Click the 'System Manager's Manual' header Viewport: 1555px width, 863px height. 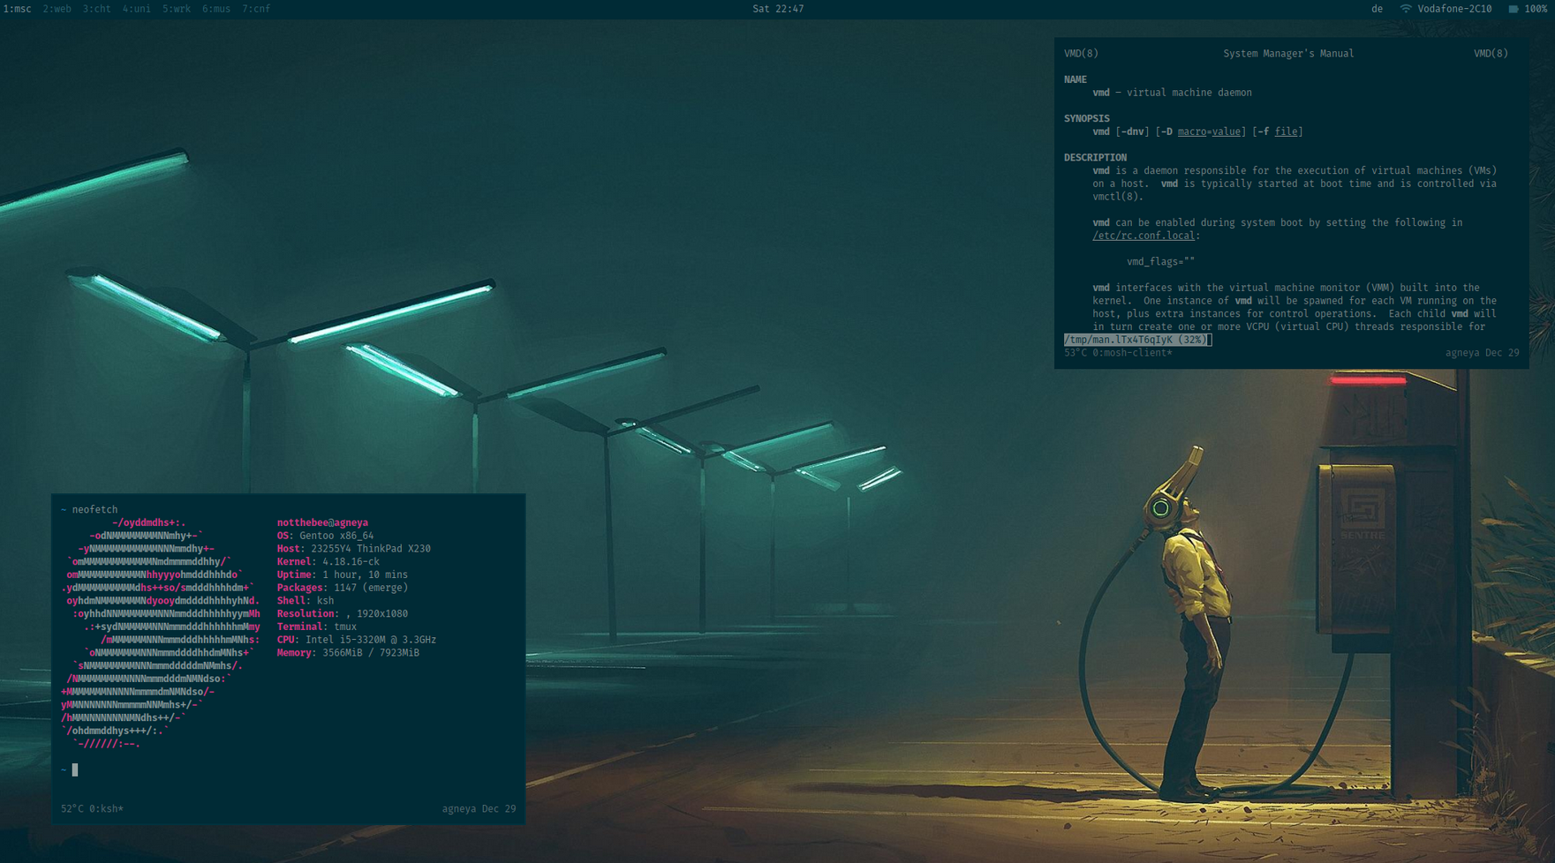point(1288,54)
